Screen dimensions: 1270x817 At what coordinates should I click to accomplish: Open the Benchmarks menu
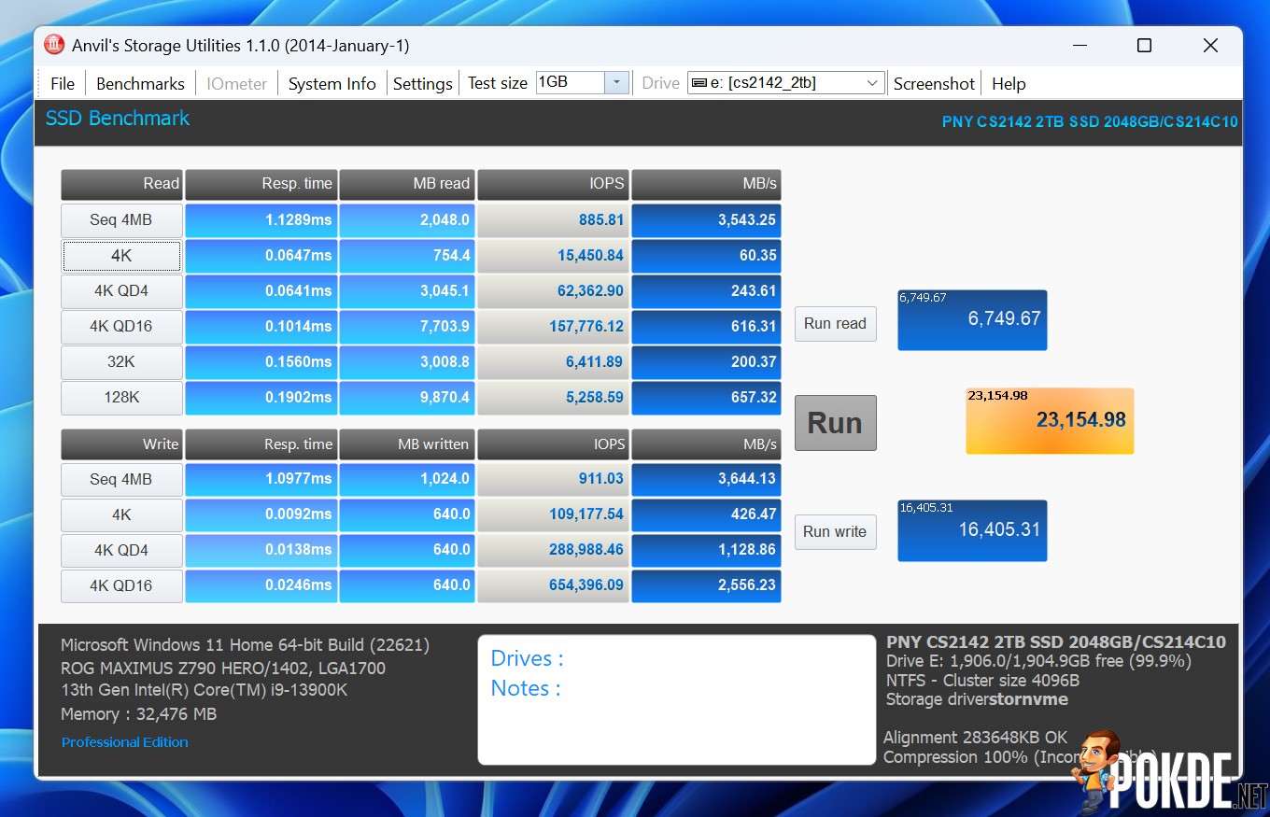[x=140, y=83]
